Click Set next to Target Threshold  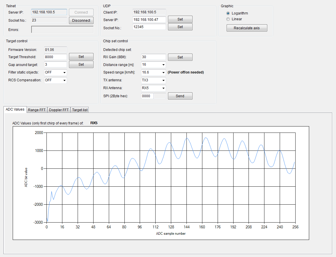pos(81,57)
